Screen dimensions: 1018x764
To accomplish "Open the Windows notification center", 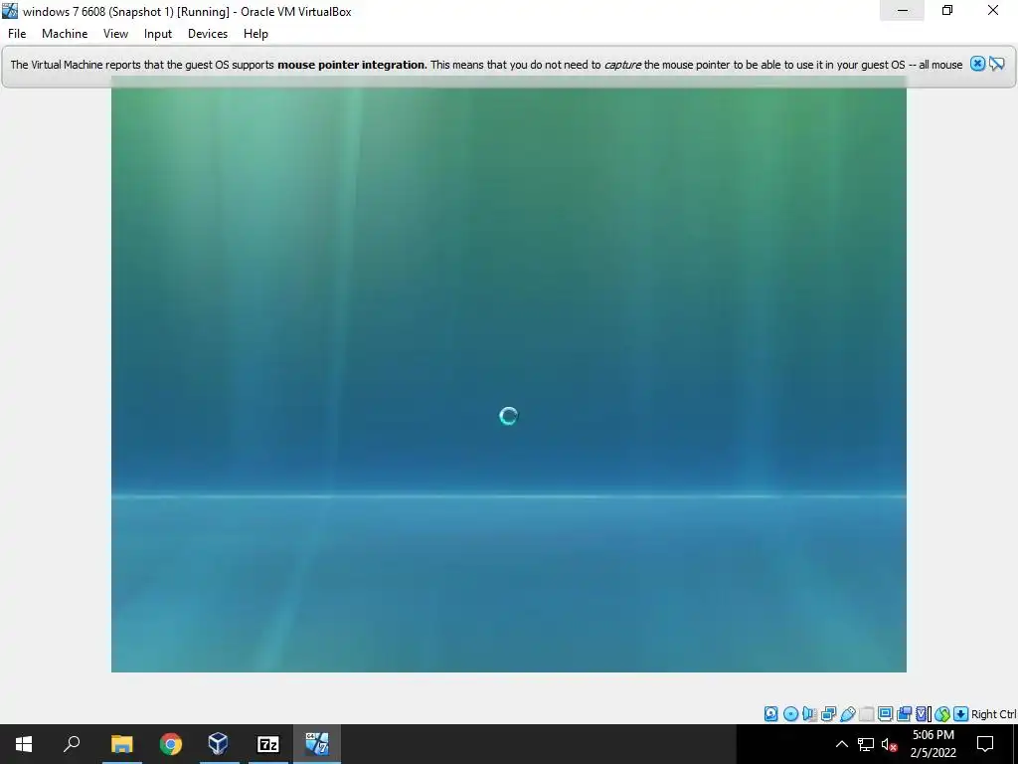I will pyautogui.click(x=985, y=744).
